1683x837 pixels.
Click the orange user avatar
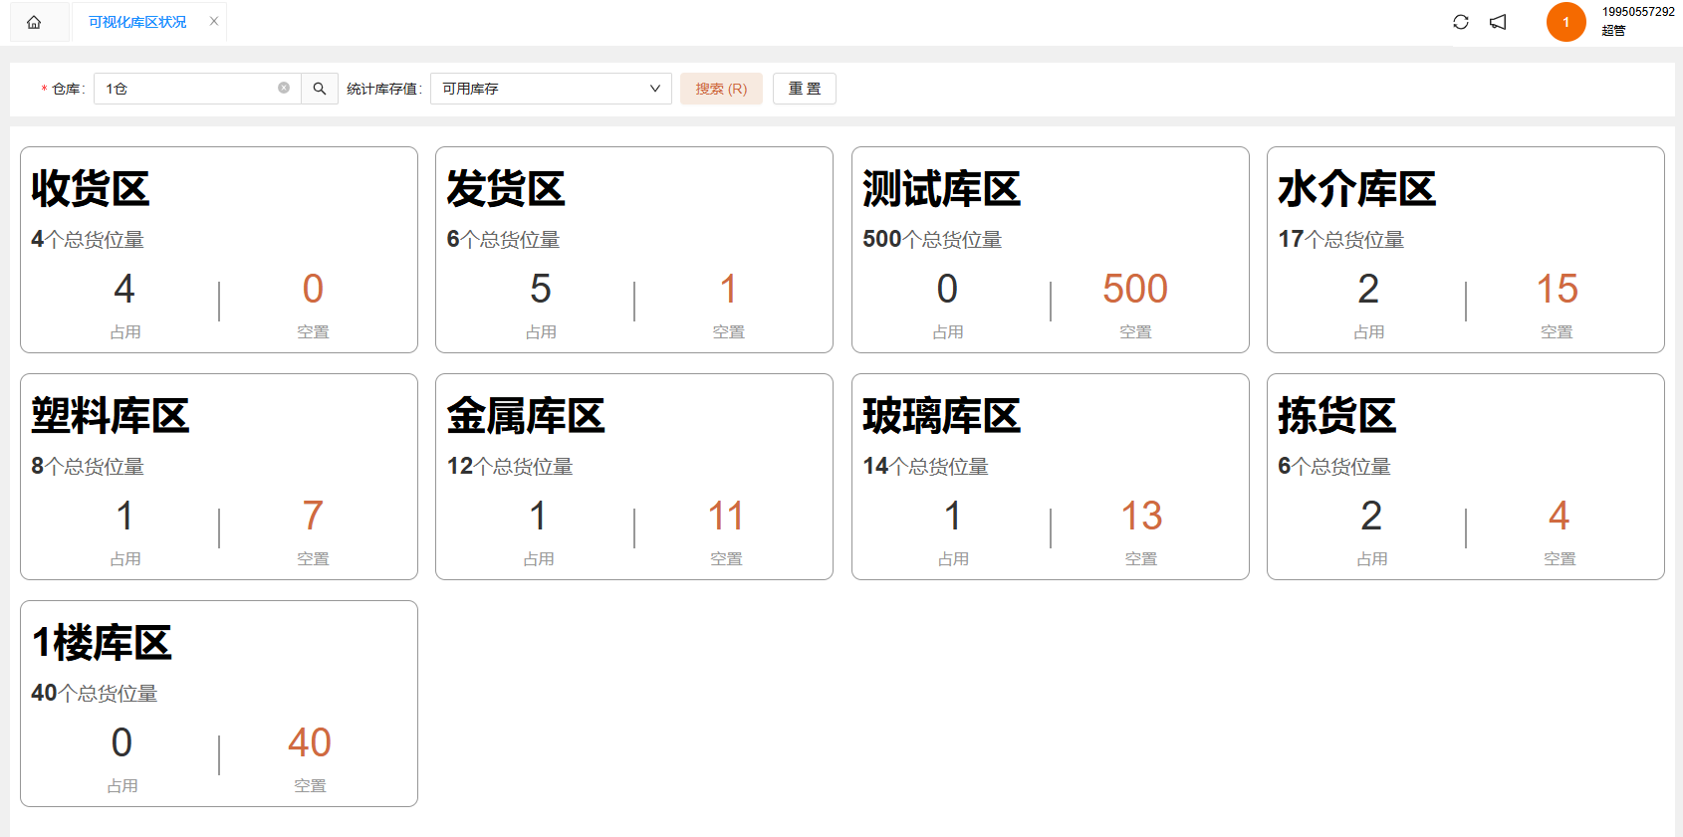pos(1565,22)
